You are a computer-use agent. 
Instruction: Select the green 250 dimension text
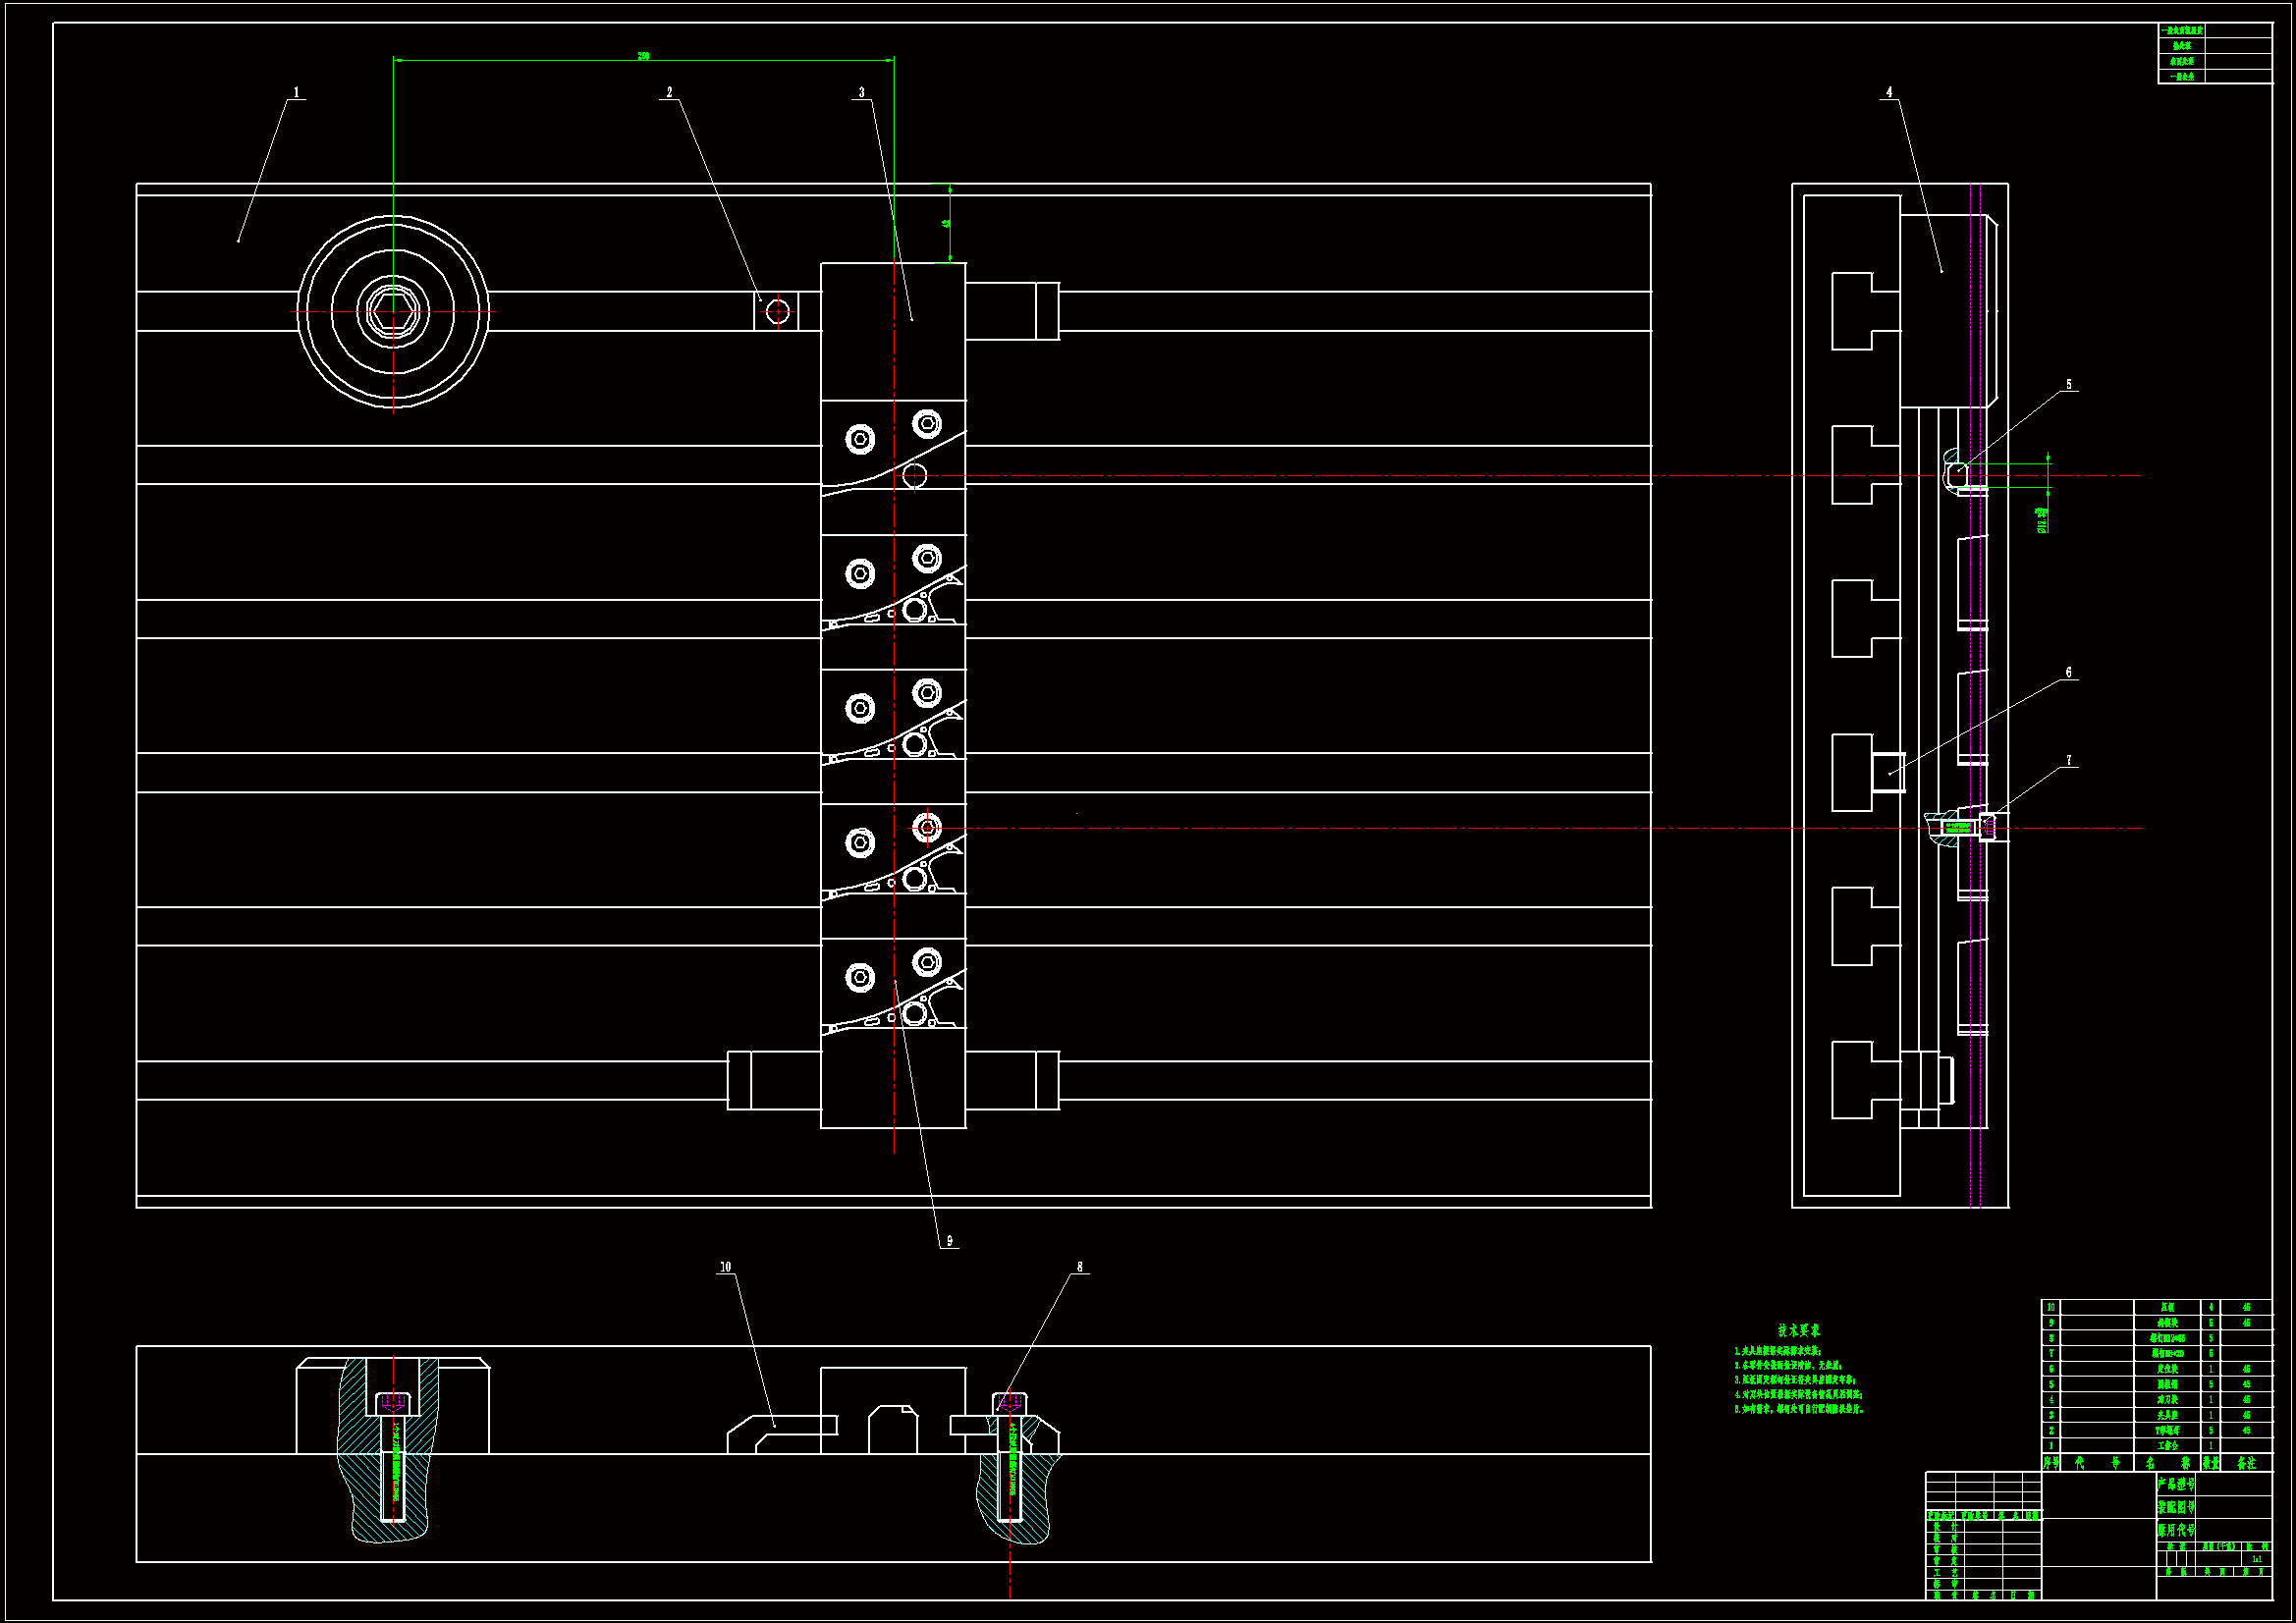pos(643,56)
